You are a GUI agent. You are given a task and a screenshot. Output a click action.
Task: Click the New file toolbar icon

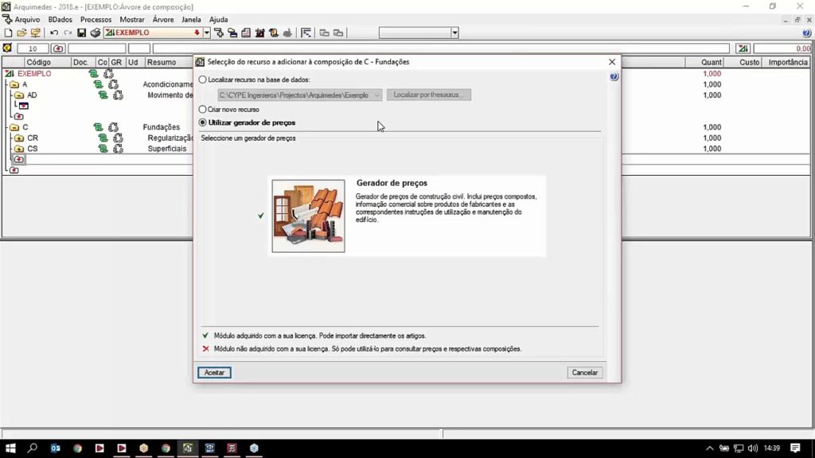click(8, 33)
